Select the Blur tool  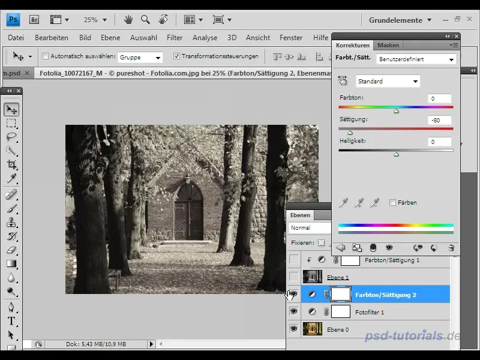coord(11,277)
